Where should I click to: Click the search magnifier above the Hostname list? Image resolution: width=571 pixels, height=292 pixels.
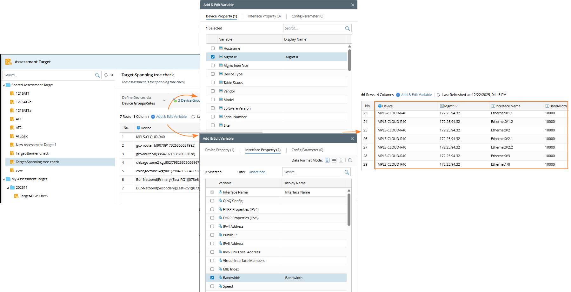(347, 29)
